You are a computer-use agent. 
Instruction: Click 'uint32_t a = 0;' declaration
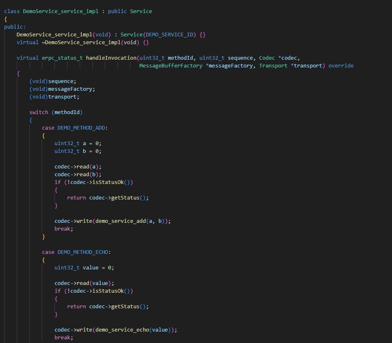(78, 143)
